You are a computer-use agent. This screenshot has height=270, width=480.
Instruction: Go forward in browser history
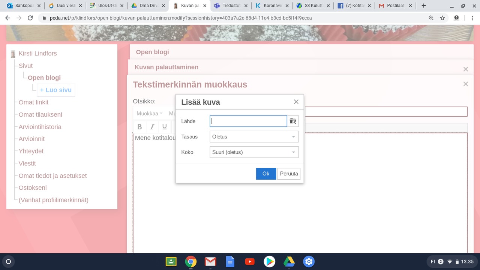click(x=19, y=18)
